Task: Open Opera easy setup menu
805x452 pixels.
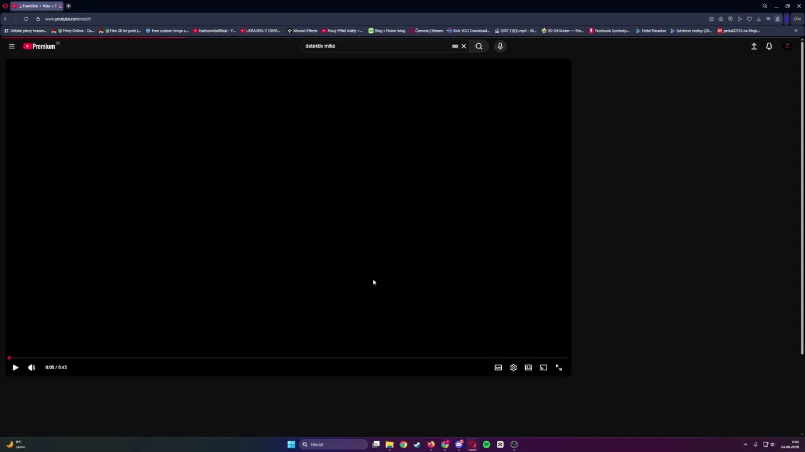Action: [768, 19]
